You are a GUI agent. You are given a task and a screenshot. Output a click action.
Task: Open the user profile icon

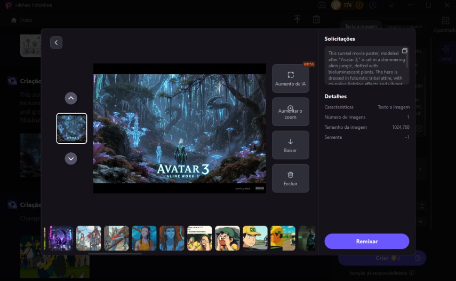pyautogui.click(x=373, y=5)
